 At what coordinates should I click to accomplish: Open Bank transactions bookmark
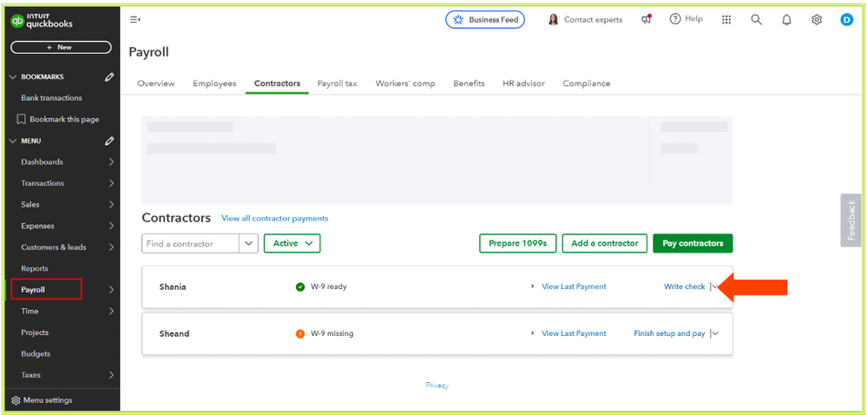(x=51, y=98)
